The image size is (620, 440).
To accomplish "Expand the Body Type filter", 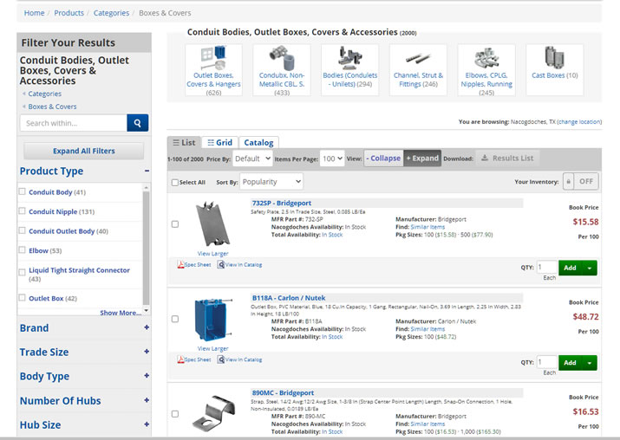I will click(147, 376).
